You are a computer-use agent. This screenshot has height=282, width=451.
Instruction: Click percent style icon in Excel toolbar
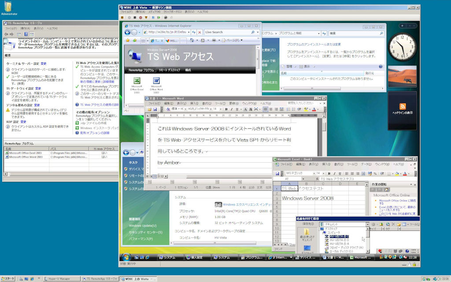pyautogui.click(x=375, y=174)
